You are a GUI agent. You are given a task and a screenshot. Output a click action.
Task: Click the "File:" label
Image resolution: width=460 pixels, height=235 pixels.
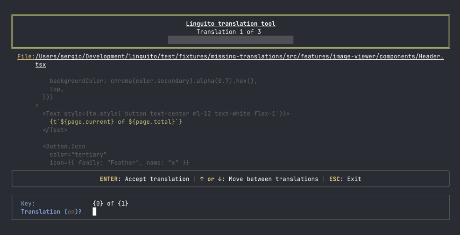click(x=26, y=57)
